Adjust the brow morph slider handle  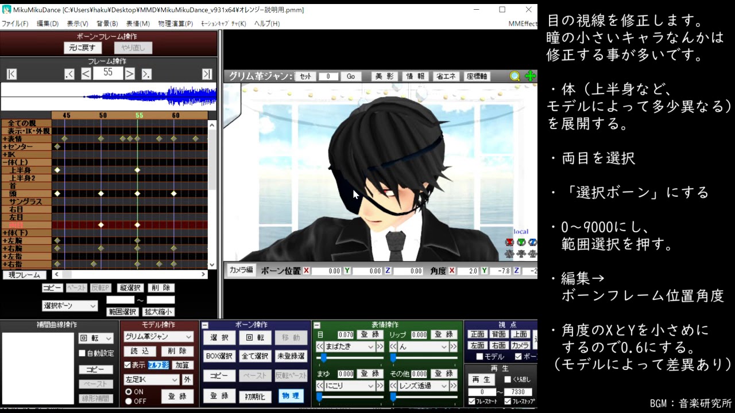[x=319, y=397]
